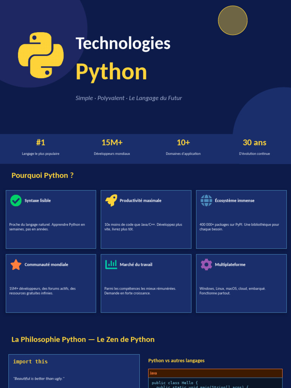
Task: Click the 'Technologies' title text
Action: [x=123, y=43]
